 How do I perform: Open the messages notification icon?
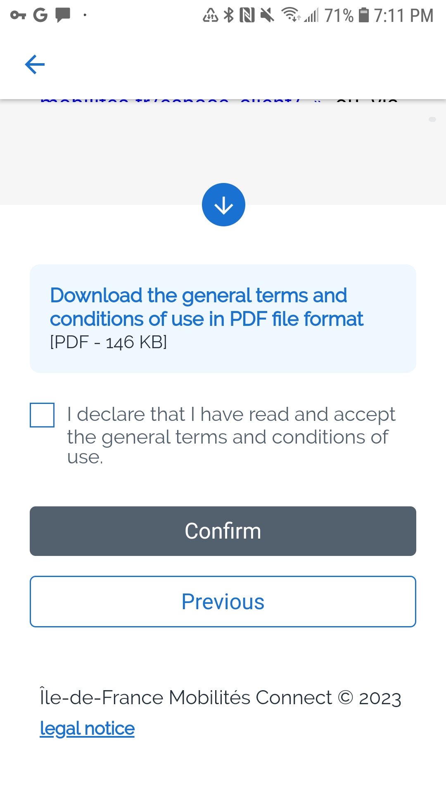click(x=62, y=16)
